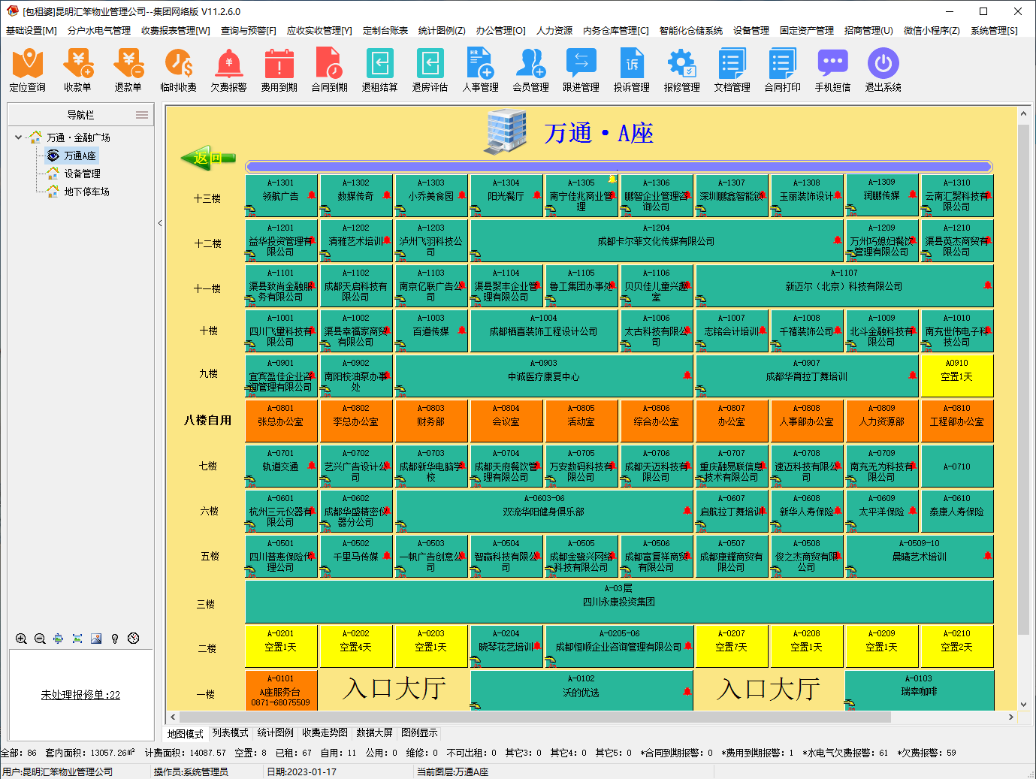Click the vertical scrollbar down arrow
1036x779 pixels.
1023,705
